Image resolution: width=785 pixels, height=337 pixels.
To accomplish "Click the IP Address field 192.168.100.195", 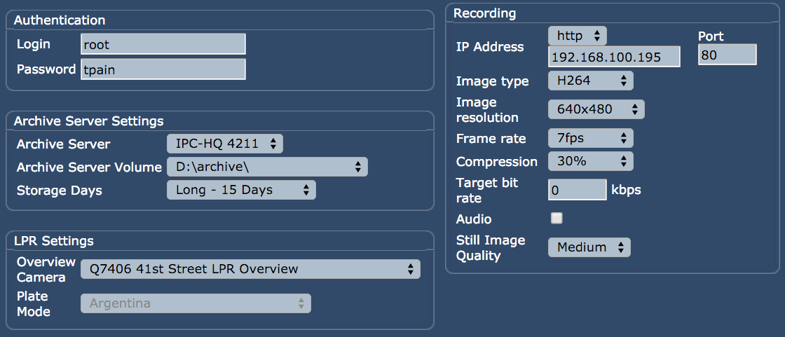I will [614, 57].
